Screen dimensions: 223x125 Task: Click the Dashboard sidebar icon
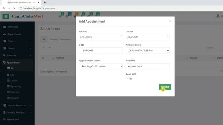click(5, 27)
